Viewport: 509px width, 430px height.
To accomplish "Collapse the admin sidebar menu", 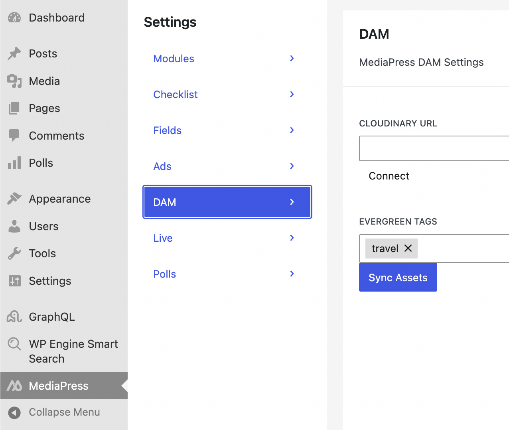I will [x=64, y=412].
